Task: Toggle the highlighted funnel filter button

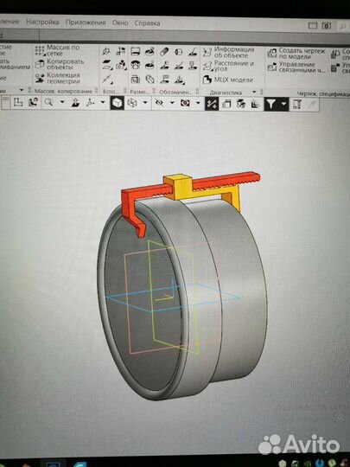Action: click(270, 104)
